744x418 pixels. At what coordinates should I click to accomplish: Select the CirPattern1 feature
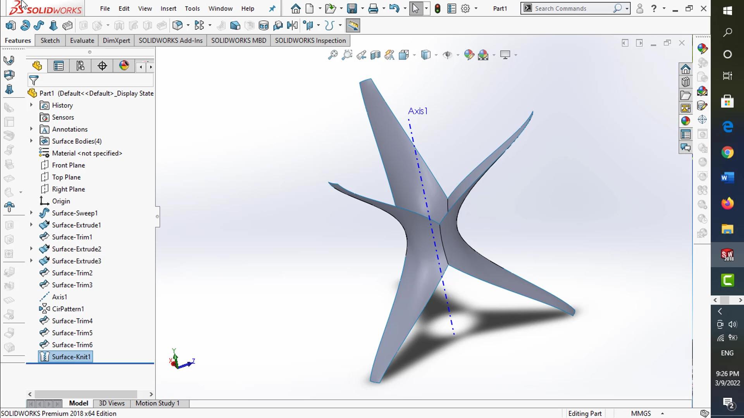point(68,309)
